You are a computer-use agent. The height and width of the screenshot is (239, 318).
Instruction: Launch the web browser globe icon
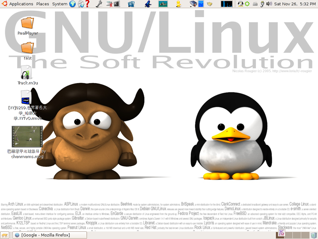72,4
